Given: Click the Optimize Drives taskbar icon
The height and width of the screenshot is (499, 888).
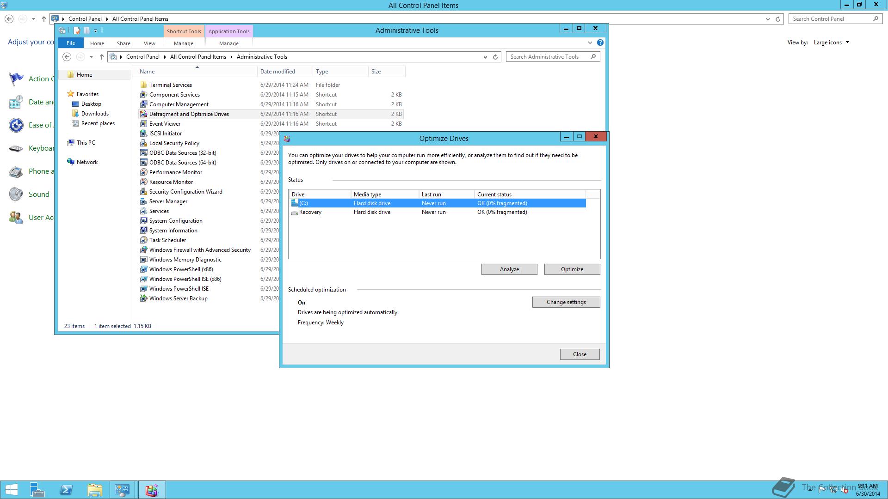Looking at the screenshot, I should tap(152, 490).
